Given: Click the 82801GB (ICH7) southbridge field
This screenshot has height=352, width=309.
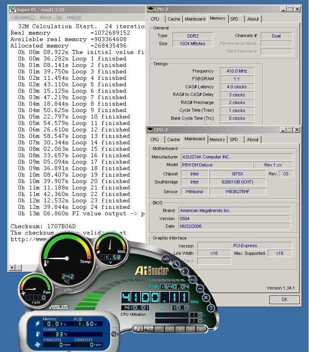Looking at the screenshot, I should point(238,182).
